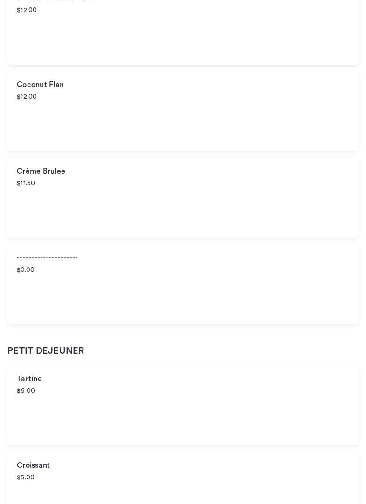
Task: Click the $0.00 price label
Action: point(26,270)
